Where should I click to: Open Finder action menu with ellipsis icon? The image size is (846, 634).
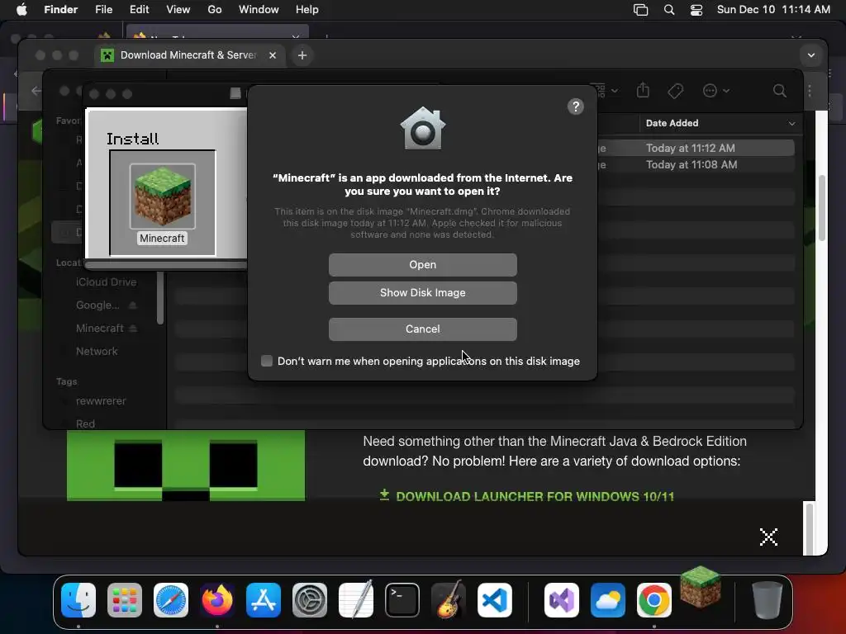coord(716,91)
